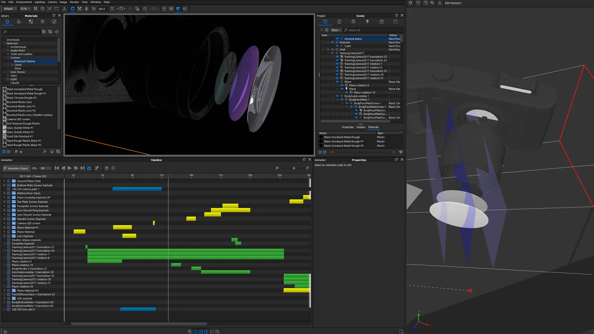
Task: Adjust the timeline zoom slider handle
Action: point(294,168)
